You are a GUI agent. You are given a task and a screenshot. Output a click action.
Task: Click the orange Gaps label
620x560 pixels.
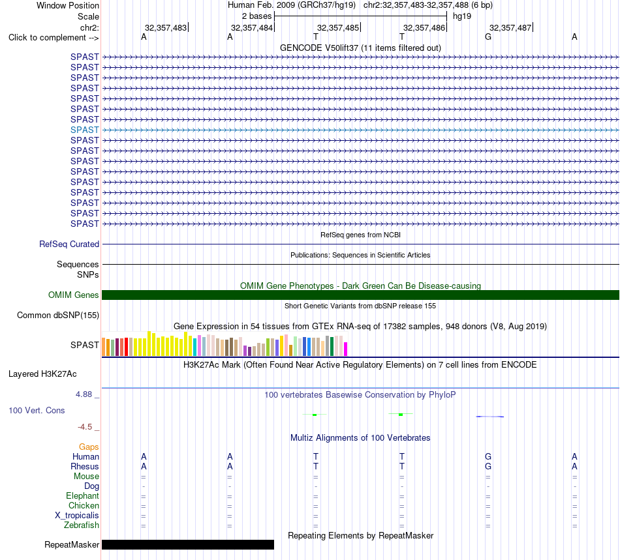89,447
